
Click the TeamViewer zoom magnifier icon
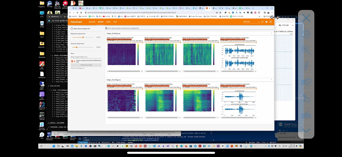[x=306, y=49]
